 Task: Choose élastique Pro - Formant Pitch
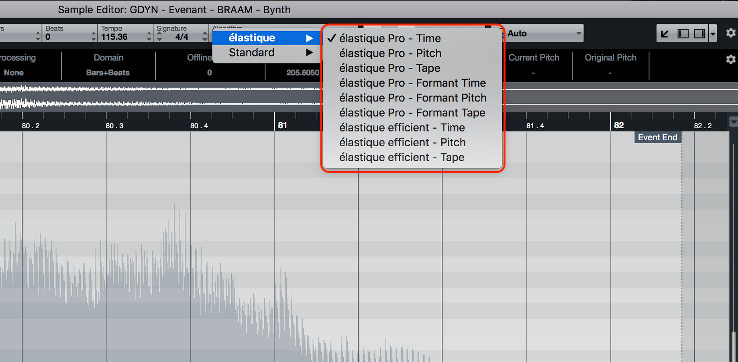(x=413, y=98)
